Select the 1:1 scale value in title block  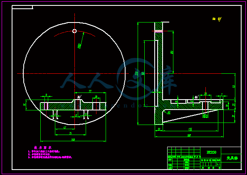point(218,164)
